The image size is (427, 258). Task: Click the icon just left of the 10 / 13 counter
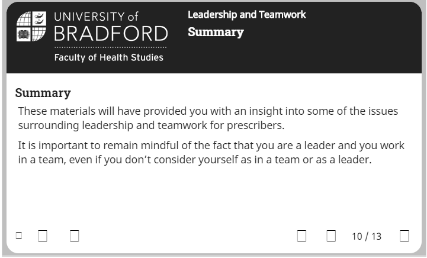(x=331, y=236)
